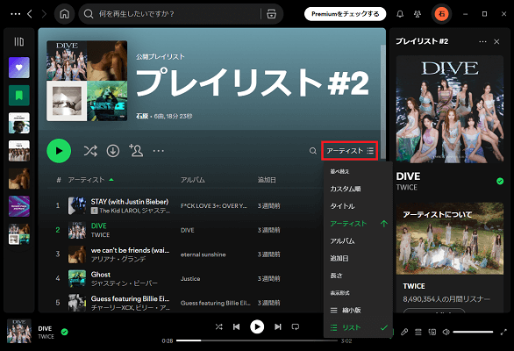Viewport: 514px width, 351px height.
Task: Sort by アーティスト column header
Action: (87, 180)
